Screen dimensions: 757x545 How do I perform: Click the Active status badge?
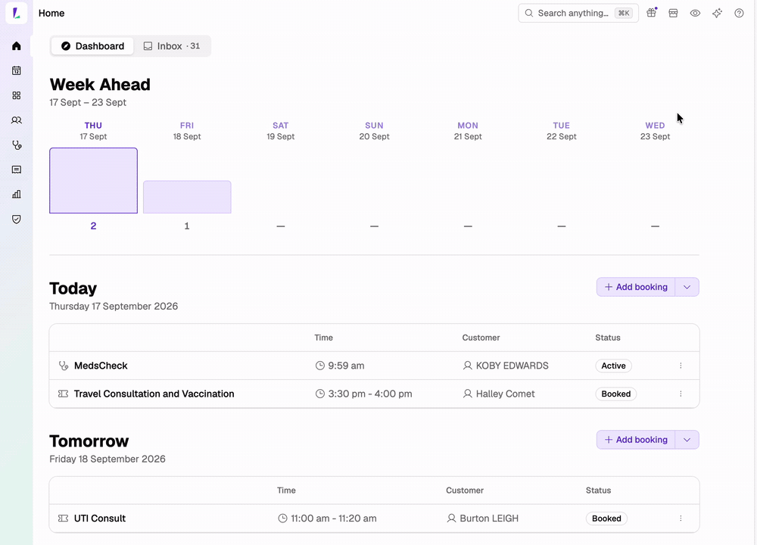614,366
